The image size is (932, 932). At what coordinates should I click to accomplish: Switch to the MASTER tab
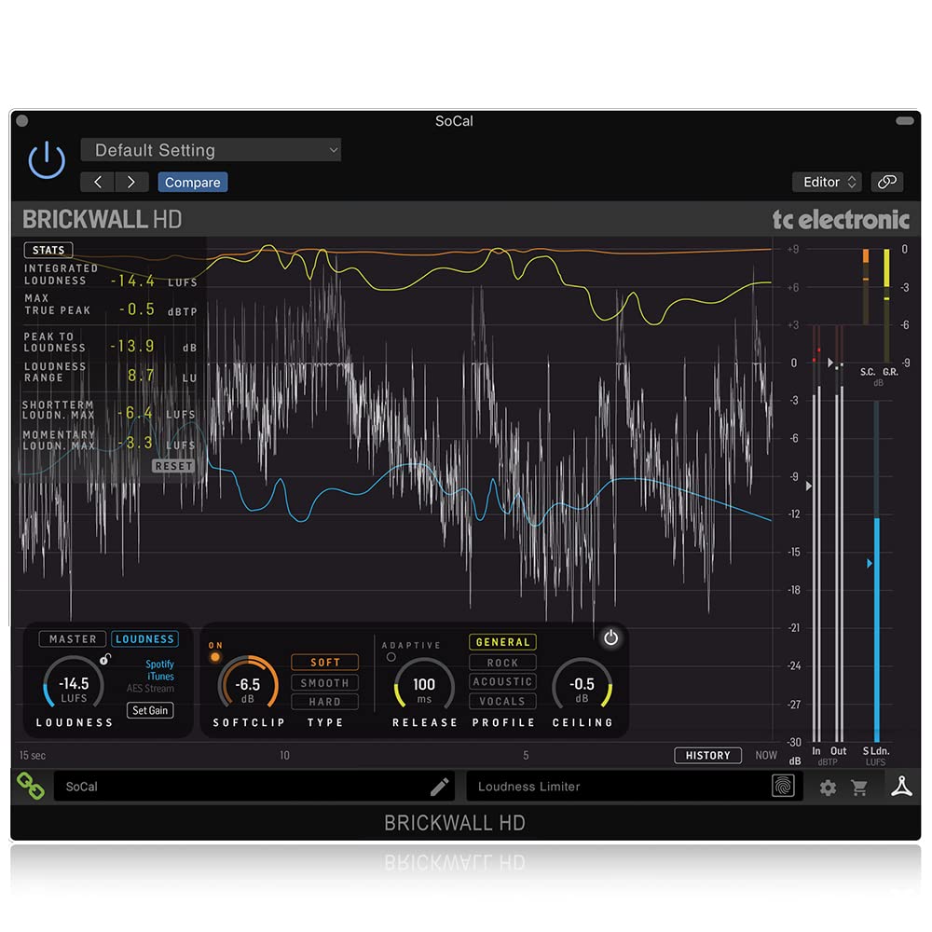pyautogui.click(x=73, y=639)
